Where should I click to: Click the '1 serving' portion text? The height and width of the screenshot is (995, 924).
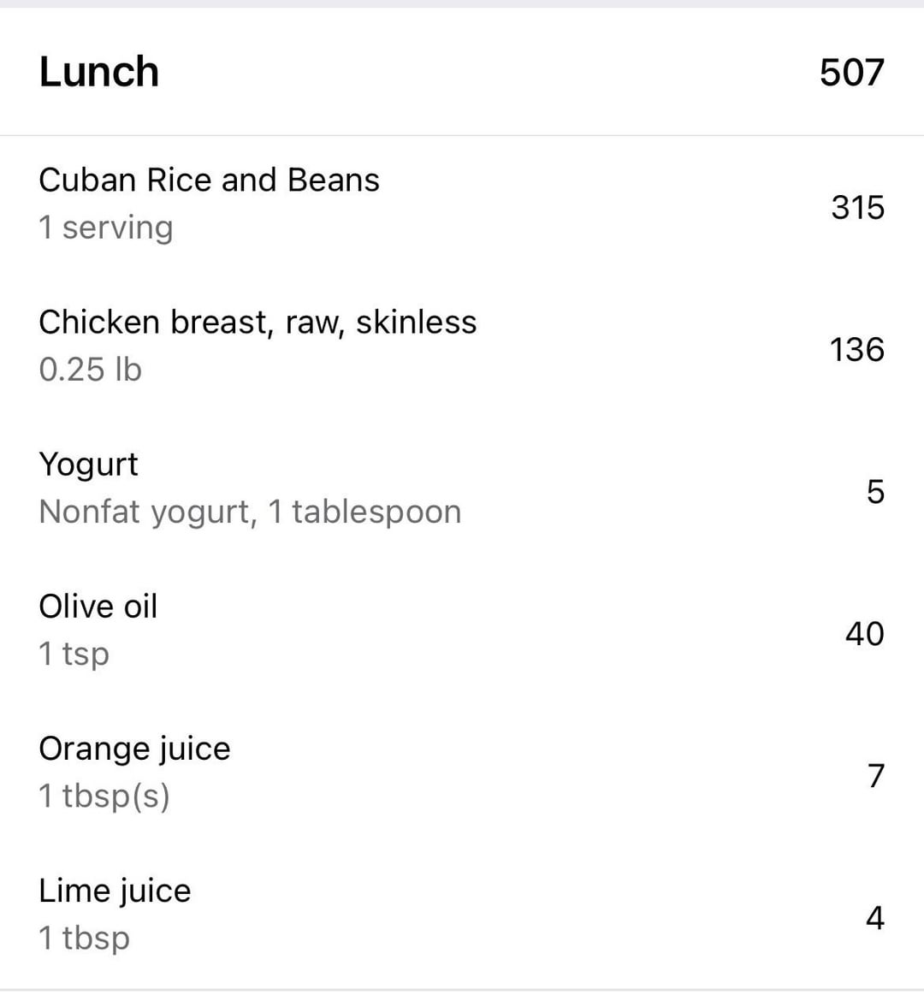pos(106,228)
